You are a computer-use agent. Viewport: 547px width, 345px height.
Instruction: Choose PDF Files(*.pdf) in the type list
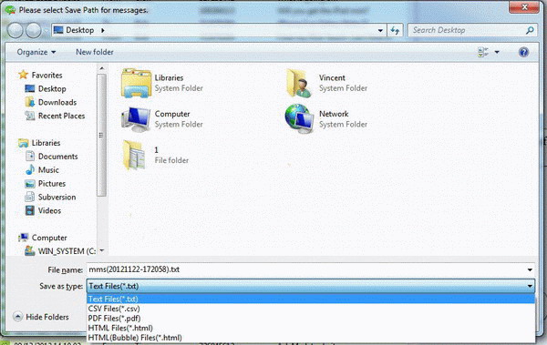(x=311, y=319)
